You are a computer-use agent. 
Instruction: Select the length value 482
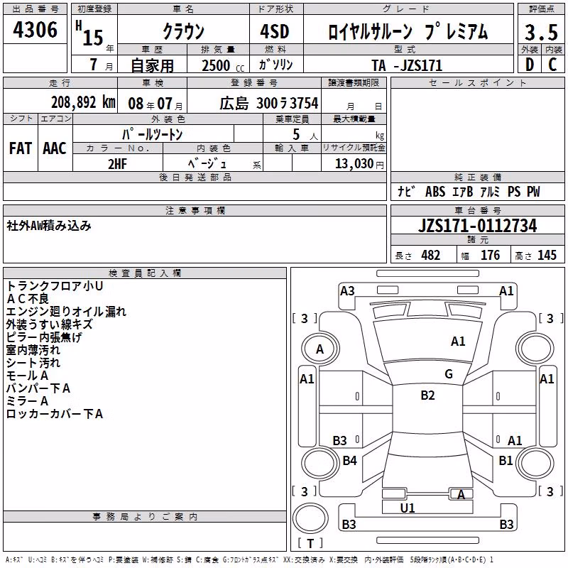431,255
